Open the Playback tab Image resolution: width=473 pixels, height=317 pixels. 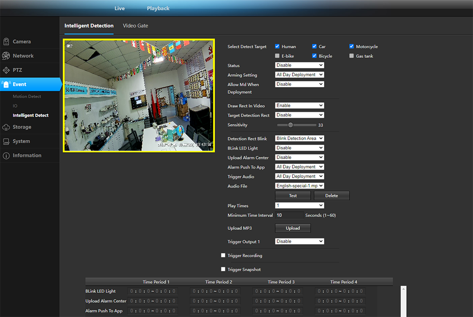coord(158,9)
